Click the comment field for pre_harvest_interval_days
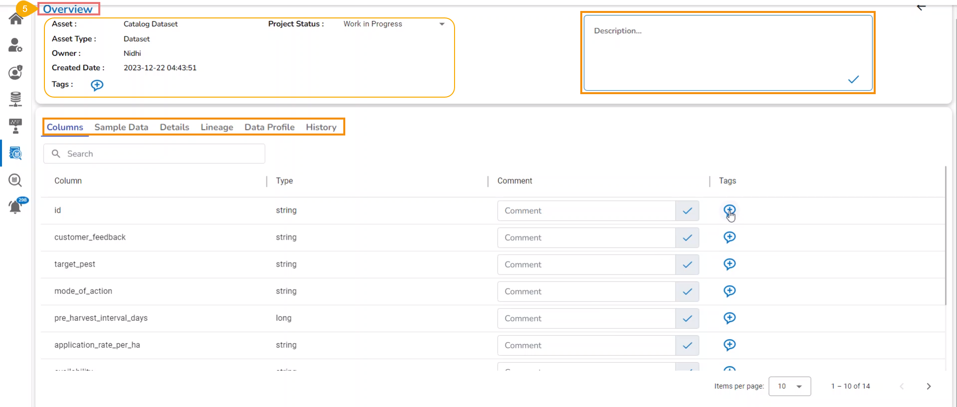This screenshot has width=957, height=407. pyautogui.click(x=586, y=318)
